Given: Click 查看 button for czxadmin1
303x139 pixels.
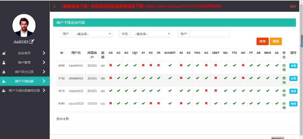Looking at the screenshot, I should pos(293,66).
